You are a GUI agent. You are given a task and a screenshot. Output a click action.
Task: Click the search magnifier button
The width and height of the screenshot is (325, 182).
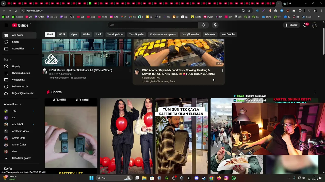(x=204, y=25)
